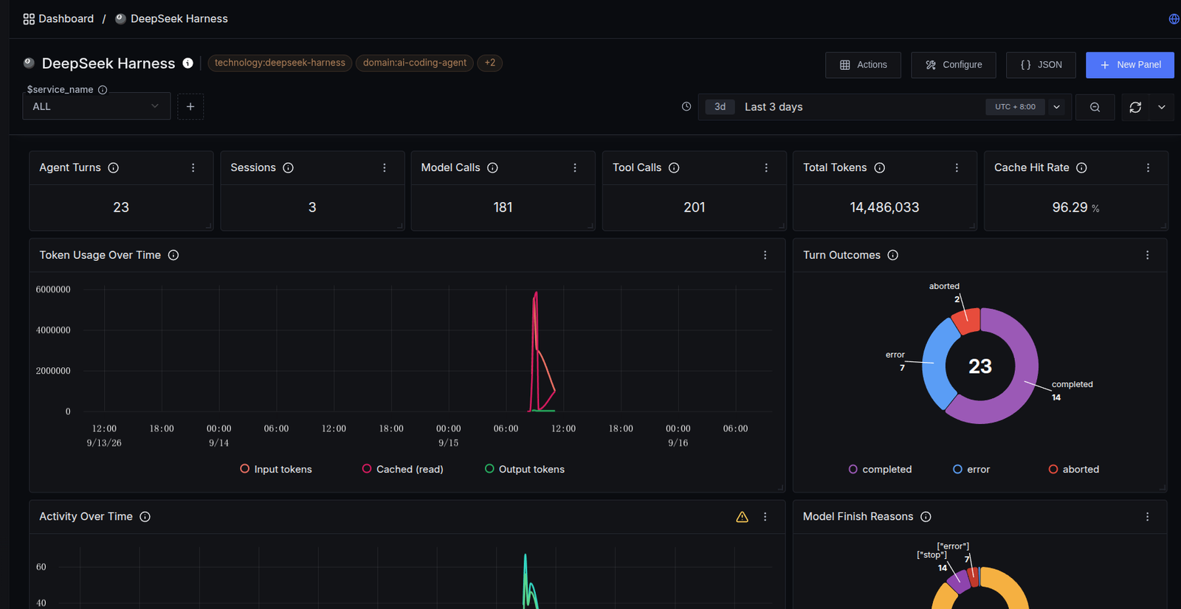Viewport: 1181px width, 609px height.
Task: View dashboard JSON
Action: click(1041, 65)
